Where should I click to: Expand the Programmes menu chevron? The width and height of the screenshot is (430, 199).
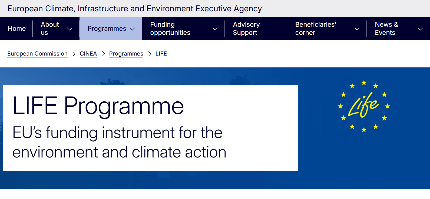[133, 29]
